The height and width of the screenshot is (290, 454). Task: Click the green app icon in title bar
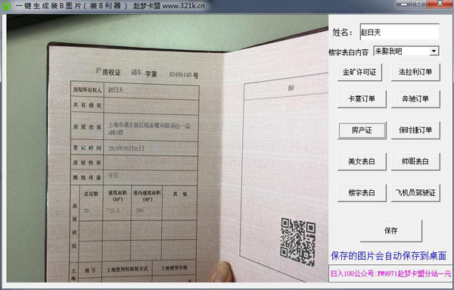pos(6,6)
